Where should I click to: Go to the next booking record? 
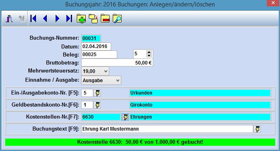coord(57,18)
